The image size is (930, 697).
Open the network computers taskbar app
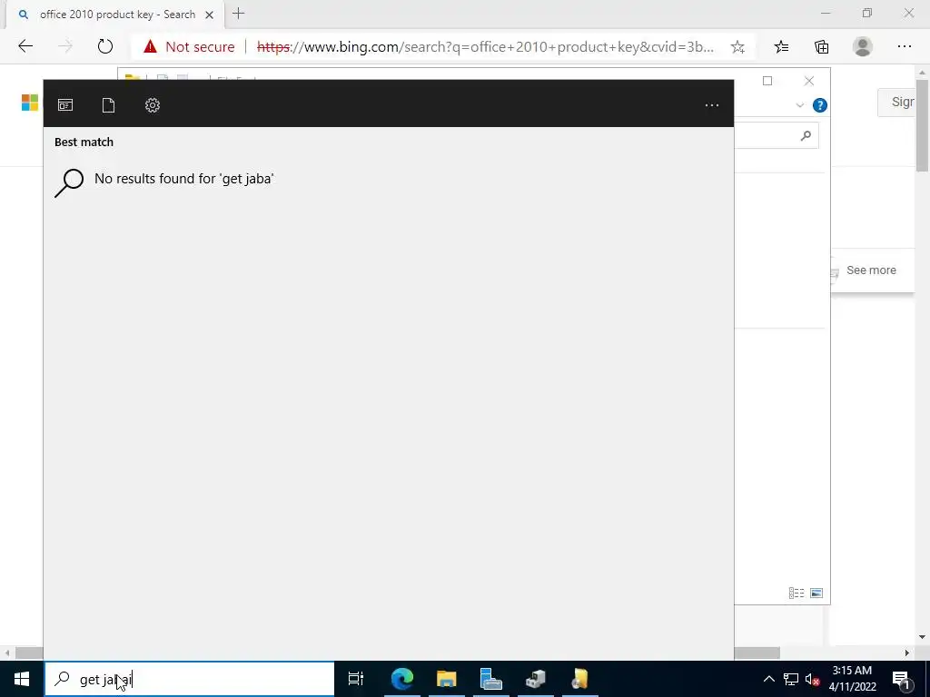coord(536,679)
